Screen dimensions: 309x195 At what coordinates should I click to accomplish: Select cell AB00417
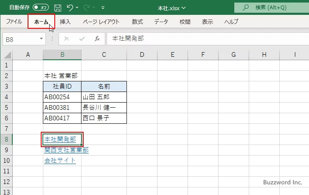[62, 118]
